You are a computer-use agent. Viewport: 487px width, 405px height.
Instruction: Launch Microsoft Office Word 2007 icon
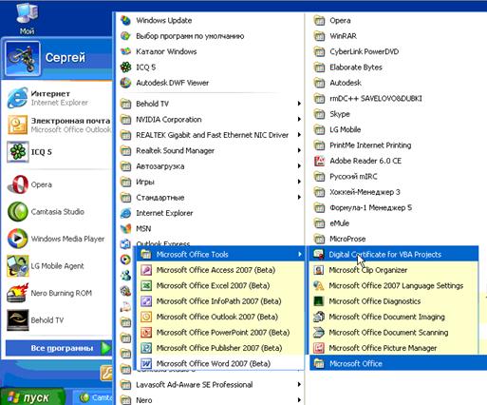(146, 363)
